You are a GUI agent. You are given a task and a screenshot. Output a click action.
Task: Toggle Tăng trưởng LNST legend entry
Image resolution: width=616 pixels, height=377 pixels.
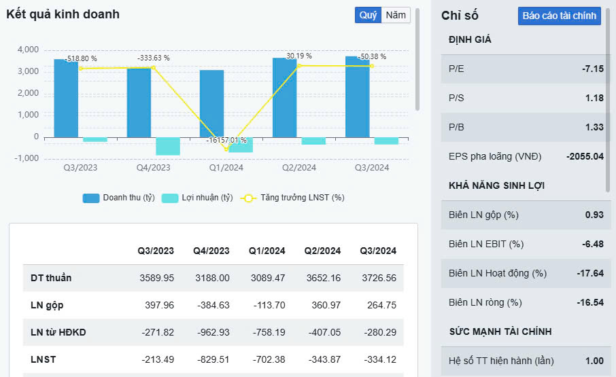292,198
